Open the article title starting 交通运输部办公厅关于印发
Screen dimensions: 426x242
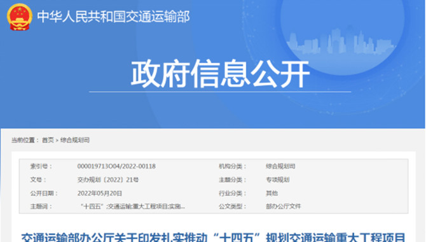coord(213,237)
